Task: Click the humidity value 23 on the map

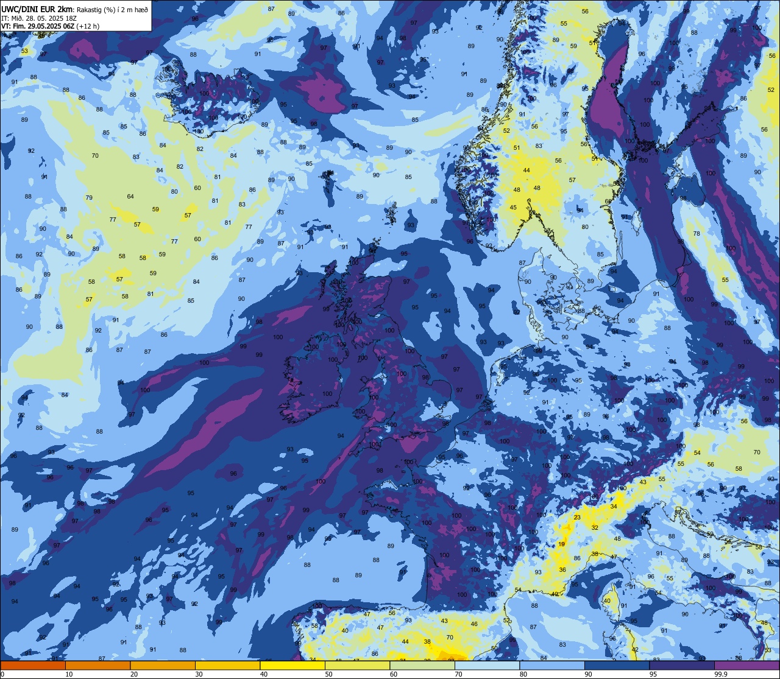Action: tap(577, 517)
